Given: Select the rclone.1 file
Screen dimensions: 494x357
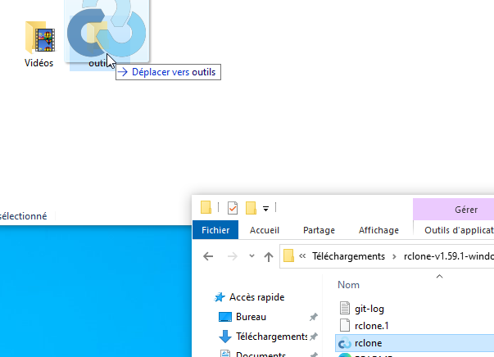Looking at the screenshot, I should [371, 326].
